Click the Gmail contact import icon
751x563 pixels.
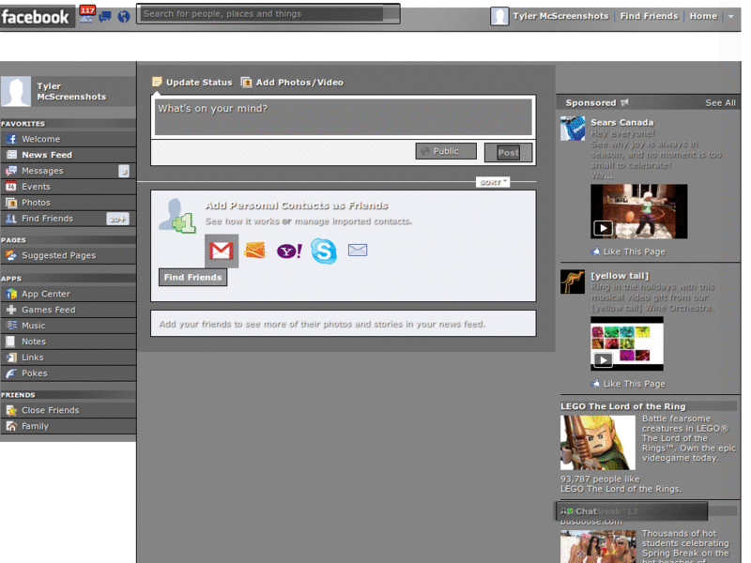click(x=221, y=251)
